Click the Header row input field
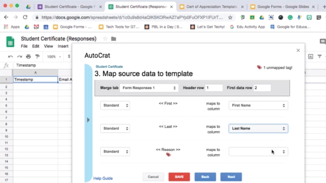Image resolution: width=326 pixels, height=183 pixels. coord(214,88)
